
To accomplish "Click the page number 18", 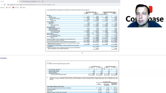I will click(82, 53).
